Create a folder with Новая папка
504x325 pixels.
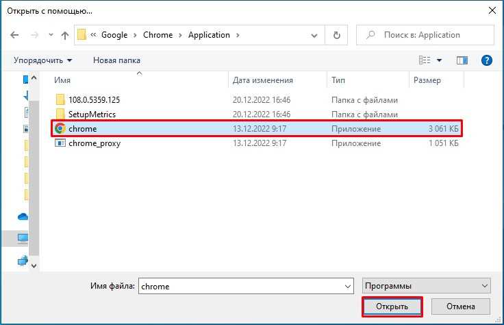click(116, 60)
